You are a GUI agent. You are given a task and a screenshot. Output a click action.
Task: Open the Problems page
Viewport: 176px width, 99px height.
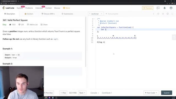(x=29, y=8)
